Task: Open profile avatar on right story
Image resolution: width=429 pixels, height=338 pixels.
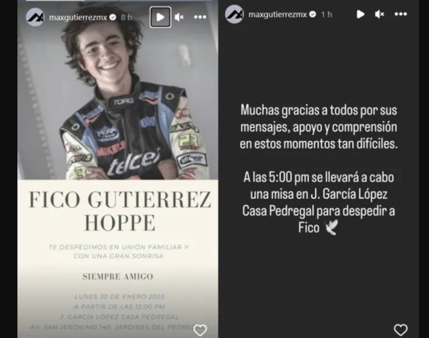Action: coord(234,14)
